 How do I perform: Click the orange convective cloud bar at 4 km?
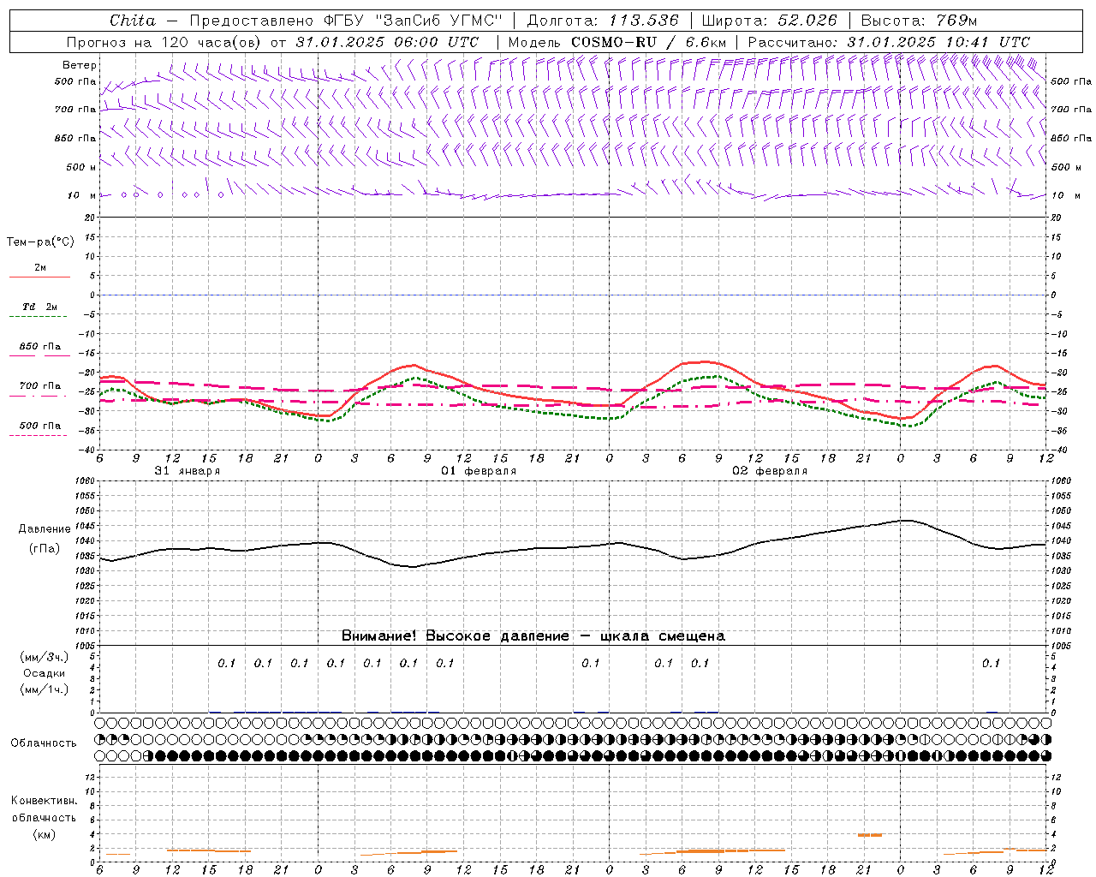tap(870, 834)
